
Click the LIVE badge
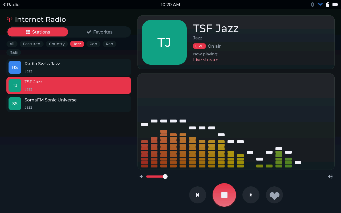click(x=199, y=46)
